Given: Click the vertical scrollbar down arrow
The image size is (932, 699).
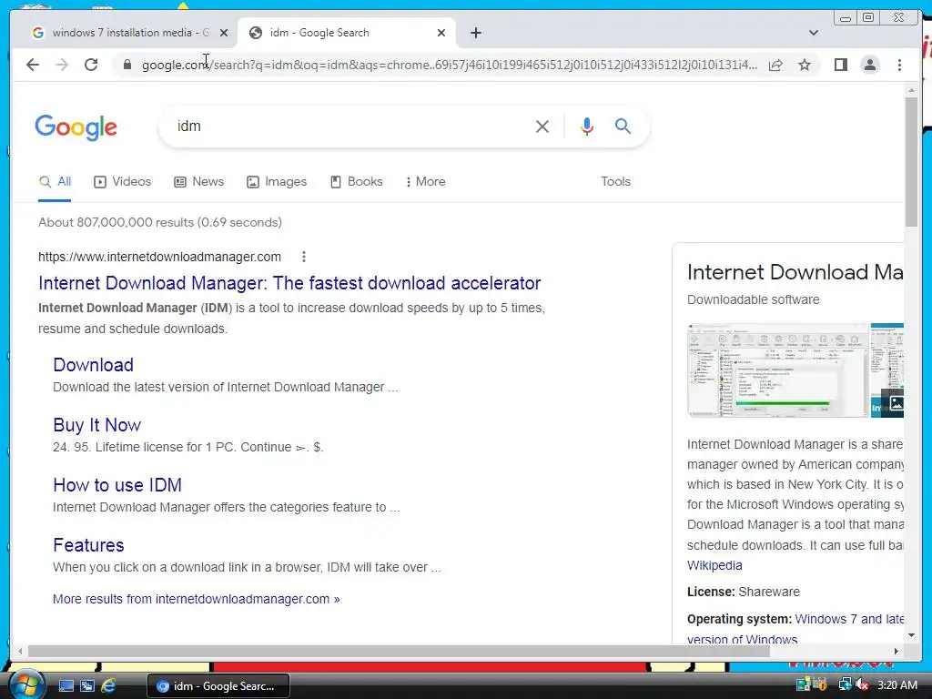Looking at the screenshot, I should pos(912,635).
